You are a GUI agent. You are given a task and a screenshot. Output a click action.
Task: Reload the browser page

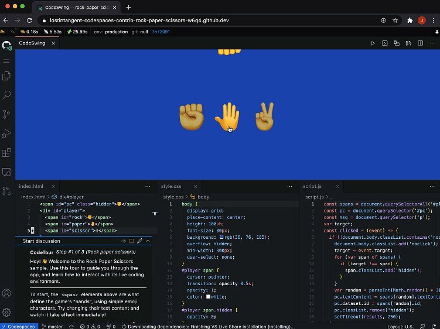click(29, 20)
